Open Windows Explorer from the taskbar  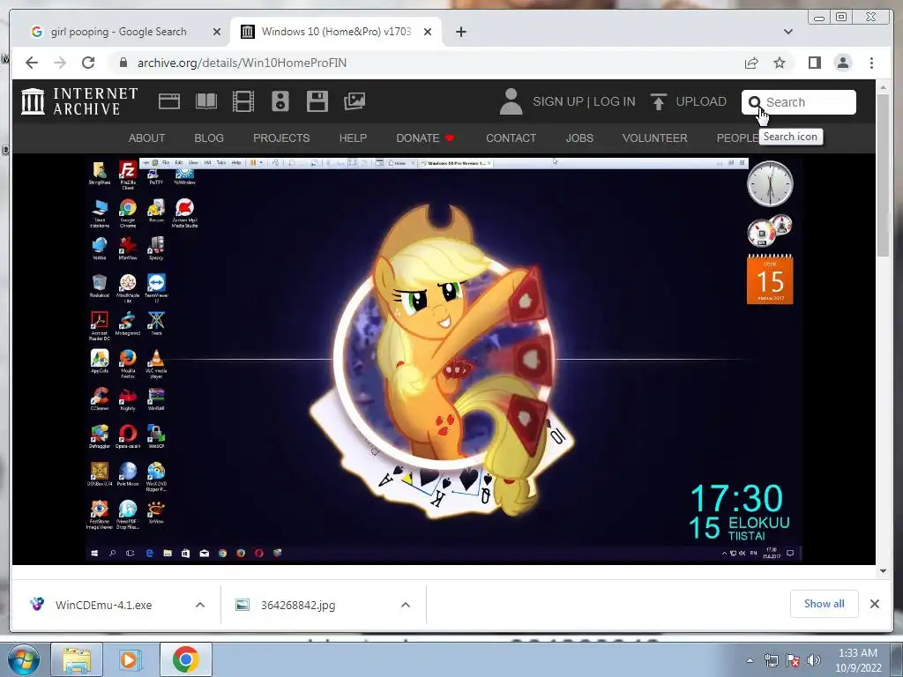coord(77,659)
